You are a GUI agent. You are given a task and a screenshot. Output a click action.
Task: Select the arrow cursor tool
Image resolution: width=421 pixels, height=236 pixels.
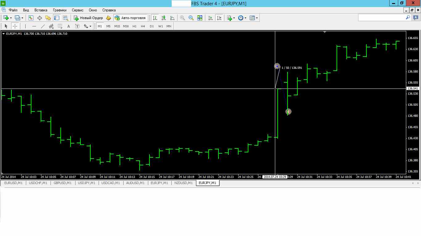(6, 26)
